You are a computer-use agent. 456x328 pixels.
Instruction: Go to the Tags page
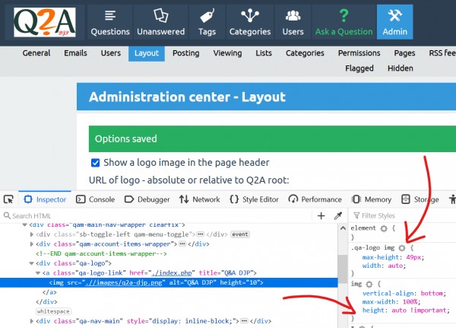click(x=207, y=22)
